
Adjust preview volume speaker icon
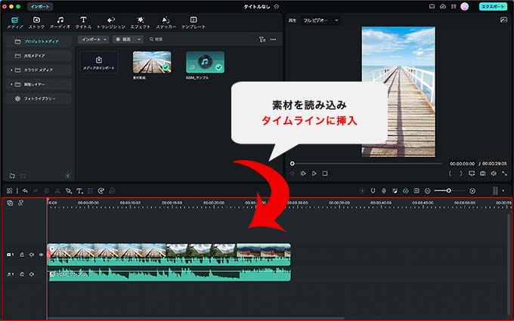[x=494, y=174]
